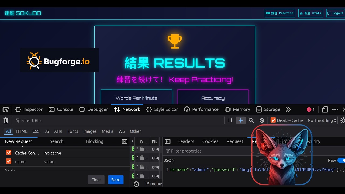Collapse the network action side panel
Viewport: 345px width, 194px height.
pyautogui.click(x=125, y=141)
